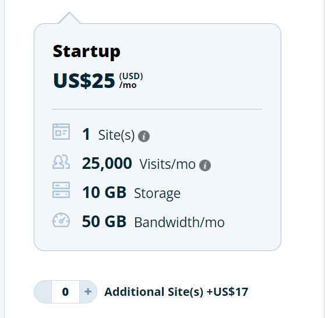Click the Additional Site(s) +US$17 label

pyautogui.click(x=176, y=292)
